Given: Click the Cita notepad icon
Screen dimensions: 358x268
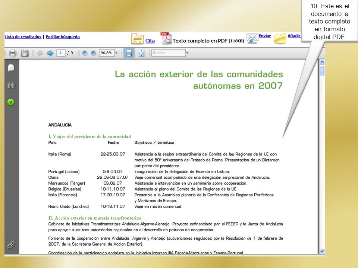Looking at the screenshot, I should (137, 39).
